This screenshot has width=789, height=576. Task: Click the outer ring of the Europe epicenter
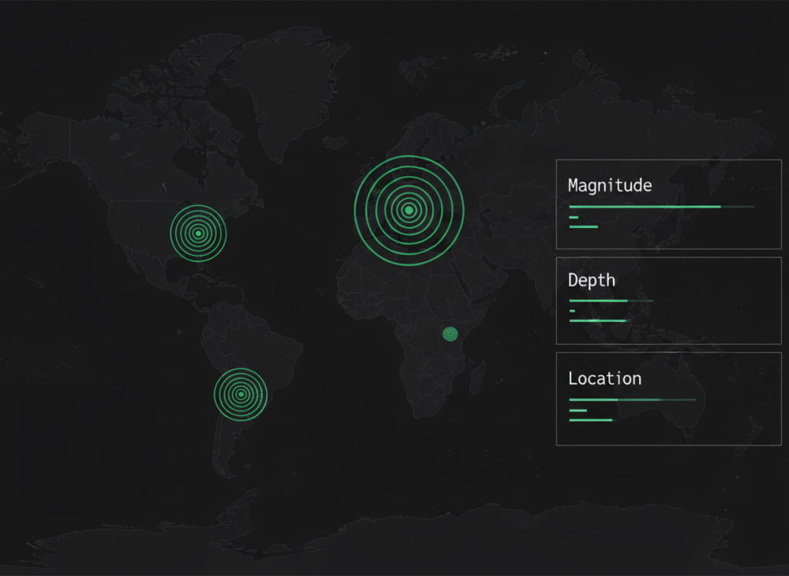(409, 157)
